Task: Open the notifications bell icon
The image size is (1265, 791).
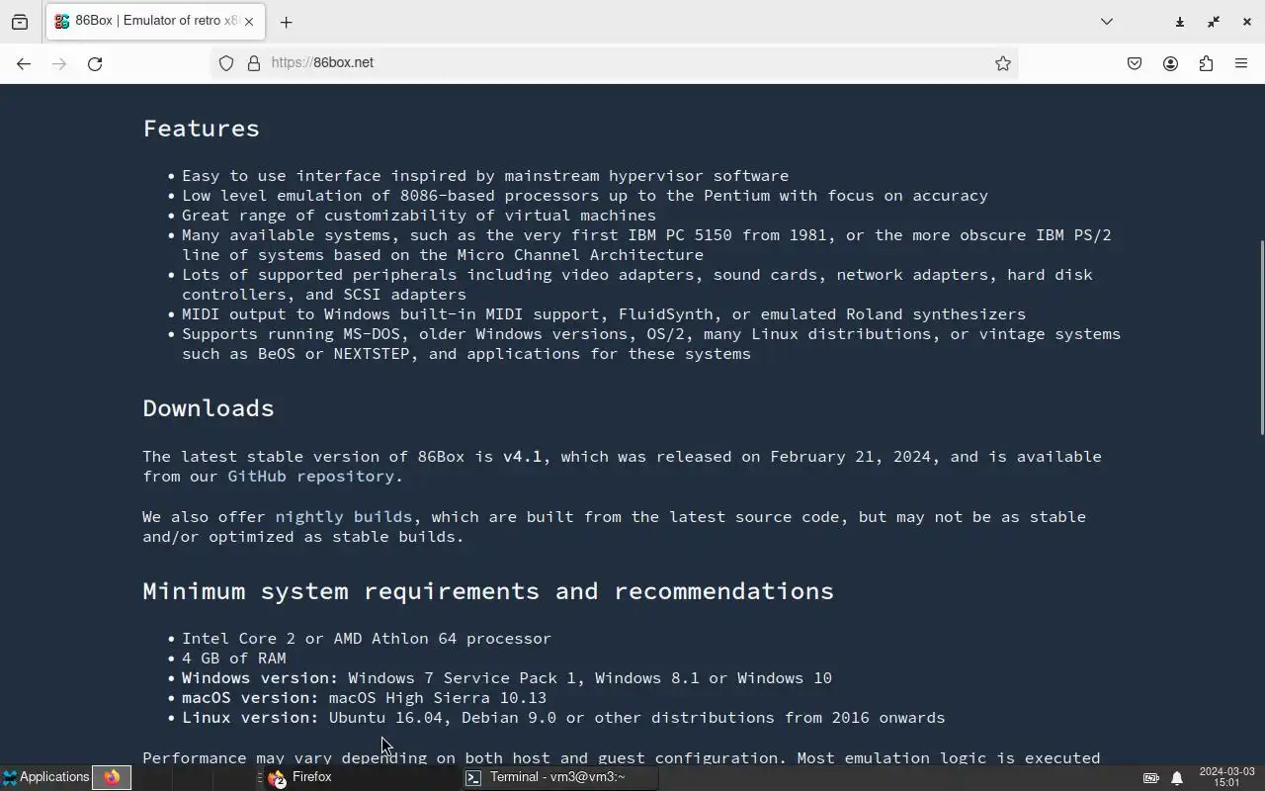Action: click(1177, 778)
